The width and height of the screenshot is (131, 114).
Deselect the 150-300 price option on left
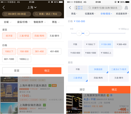(24, 51)
